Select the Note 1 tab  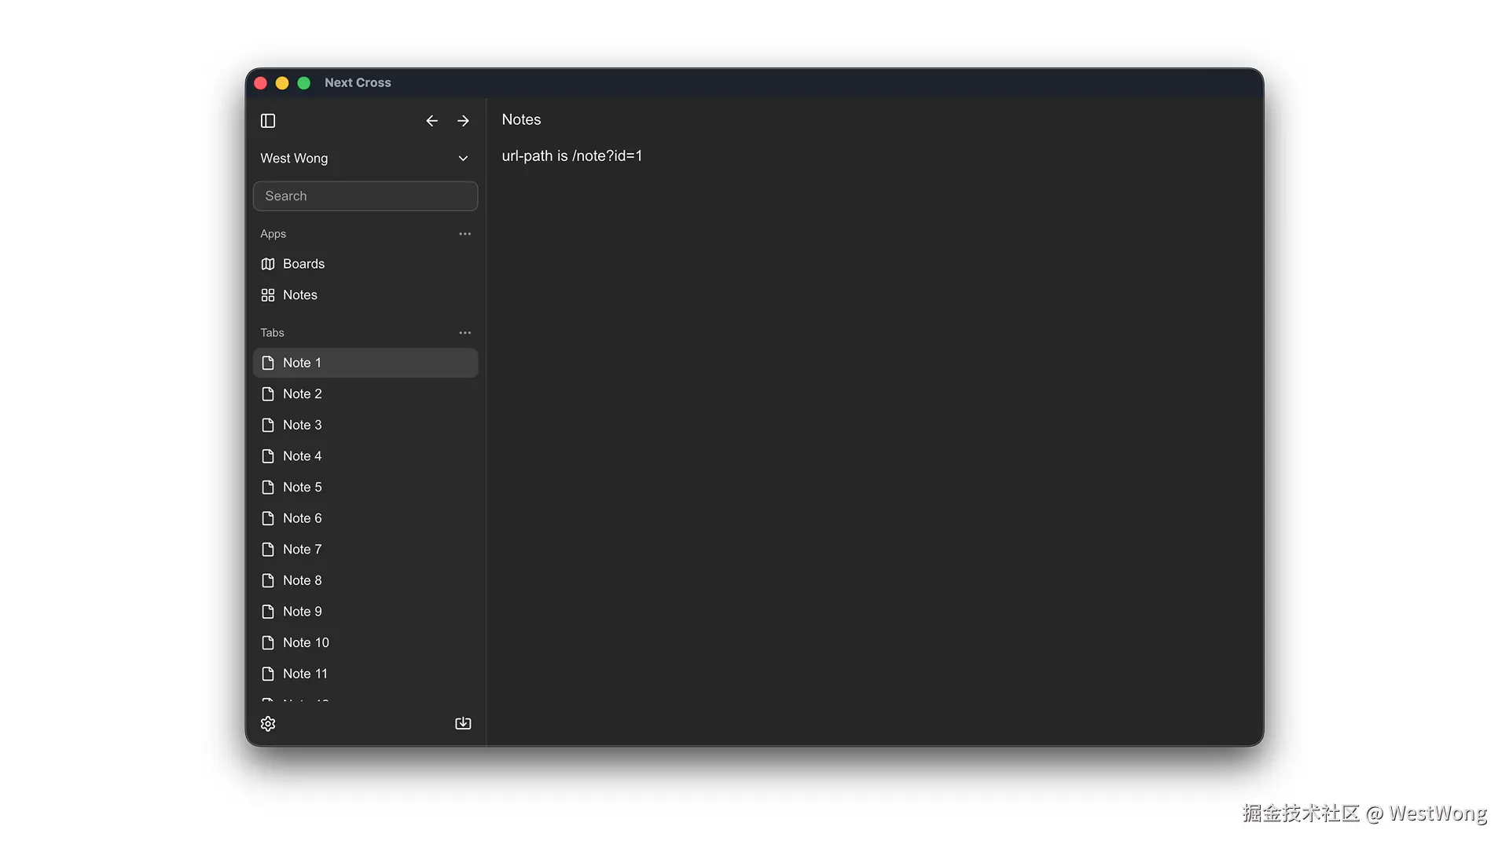[x=365, y=363]
